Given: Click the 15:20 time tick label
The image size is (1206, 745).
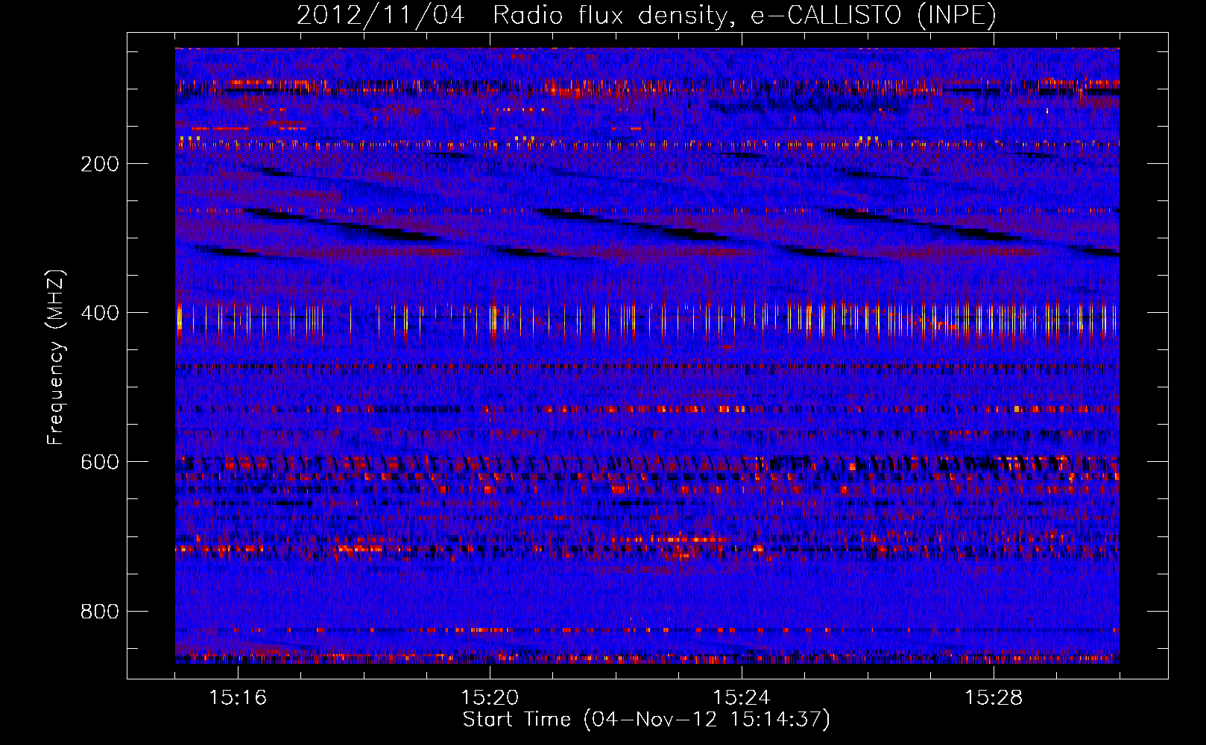Looking at the screenshot, I should (x=490, y=697).
